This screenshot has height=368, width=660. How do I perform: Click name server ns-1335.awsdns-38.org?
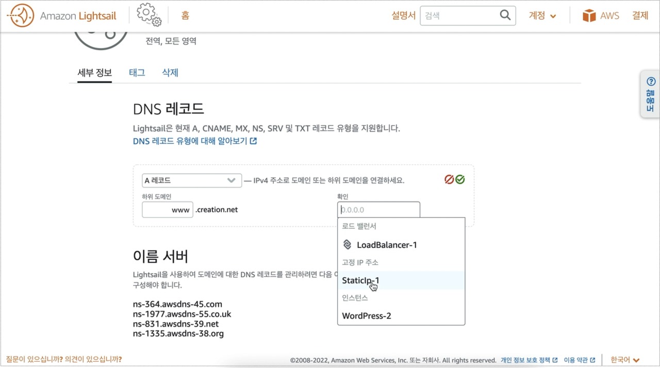[178, 333]
